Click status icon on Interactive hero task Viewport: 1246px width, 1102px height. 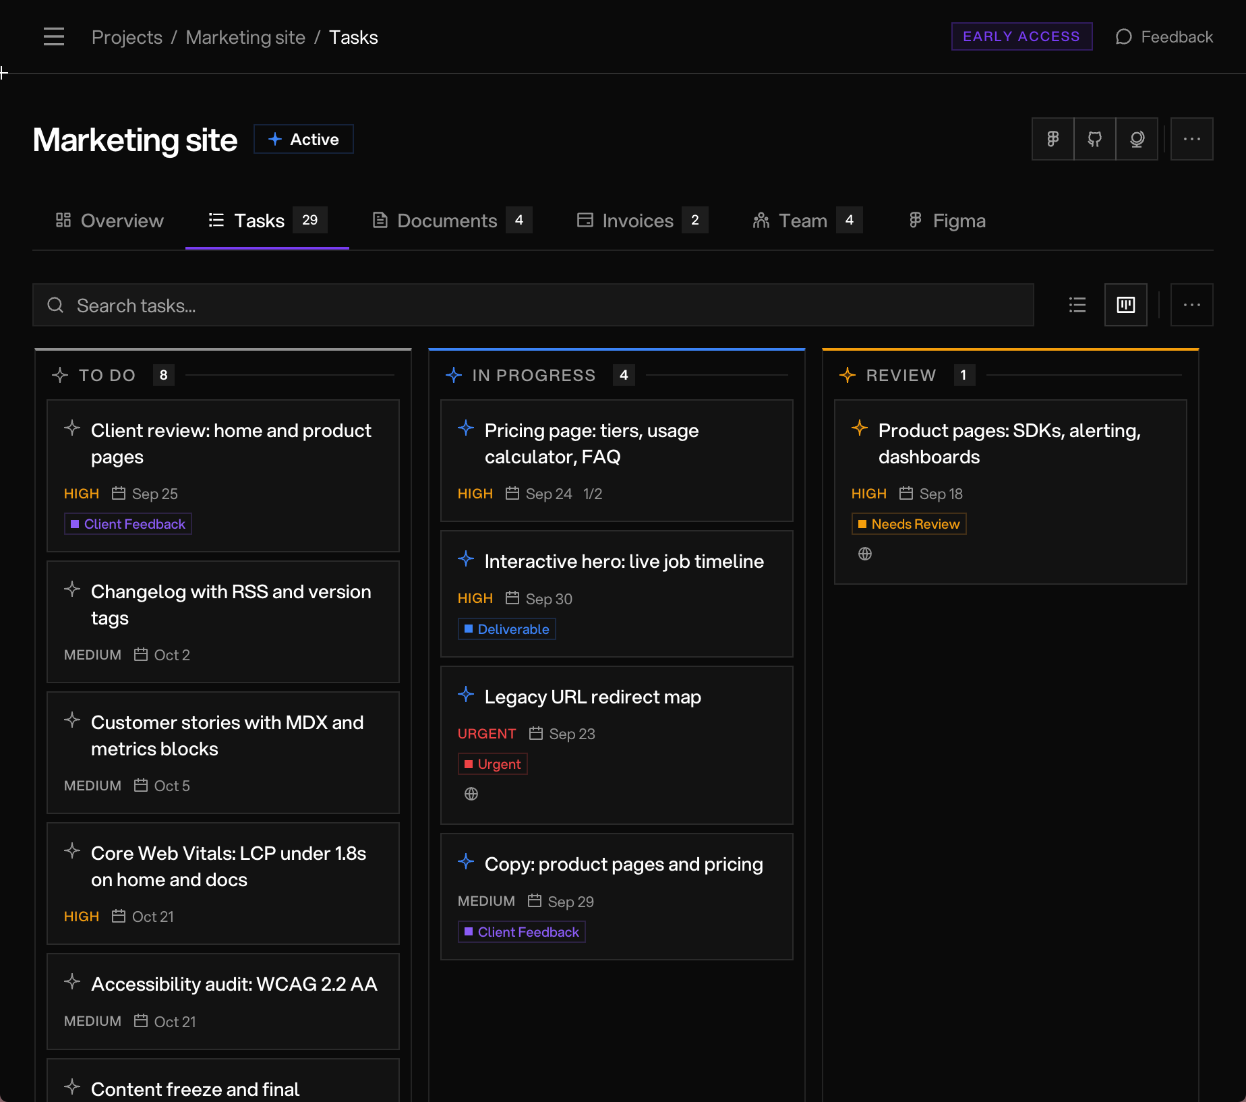point(466,558)
